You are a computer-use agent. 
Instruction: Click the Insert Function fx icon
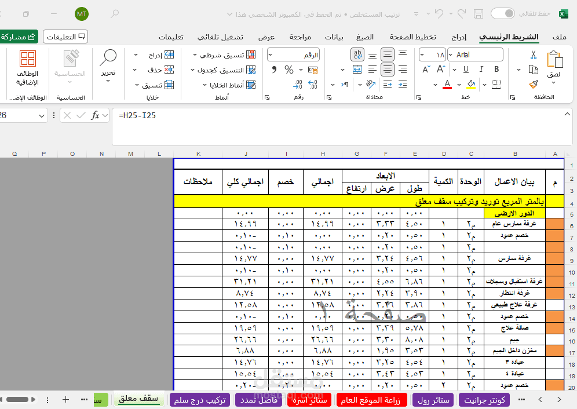95,116
